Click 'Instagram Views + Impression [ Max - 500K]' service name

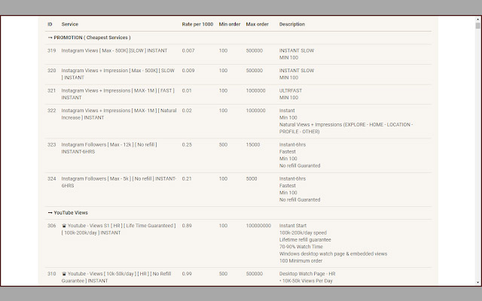click(x=118, y=74)
